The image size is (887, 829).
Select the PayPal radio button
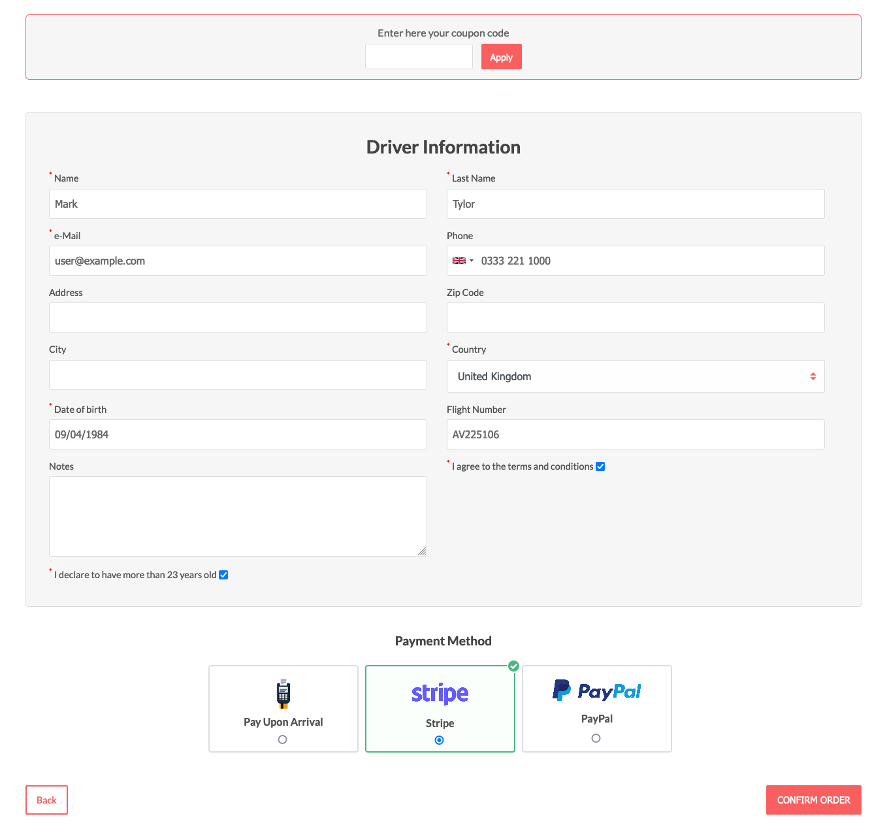596,738
